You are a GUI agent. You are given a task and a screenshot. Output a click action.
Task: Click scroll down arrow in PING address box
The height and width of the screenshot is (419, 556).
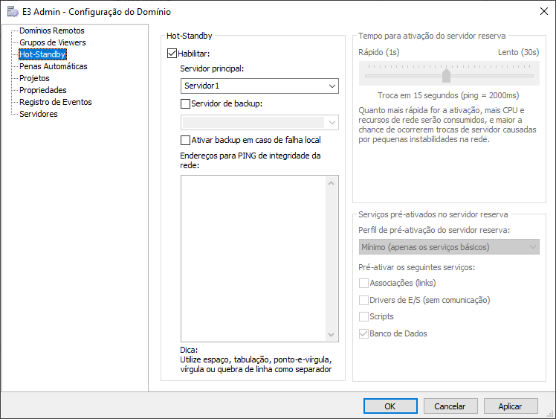coord(332,334)
